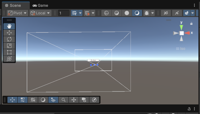Select the Hand view tool
The image size is (200, 114).
(9, 26)
